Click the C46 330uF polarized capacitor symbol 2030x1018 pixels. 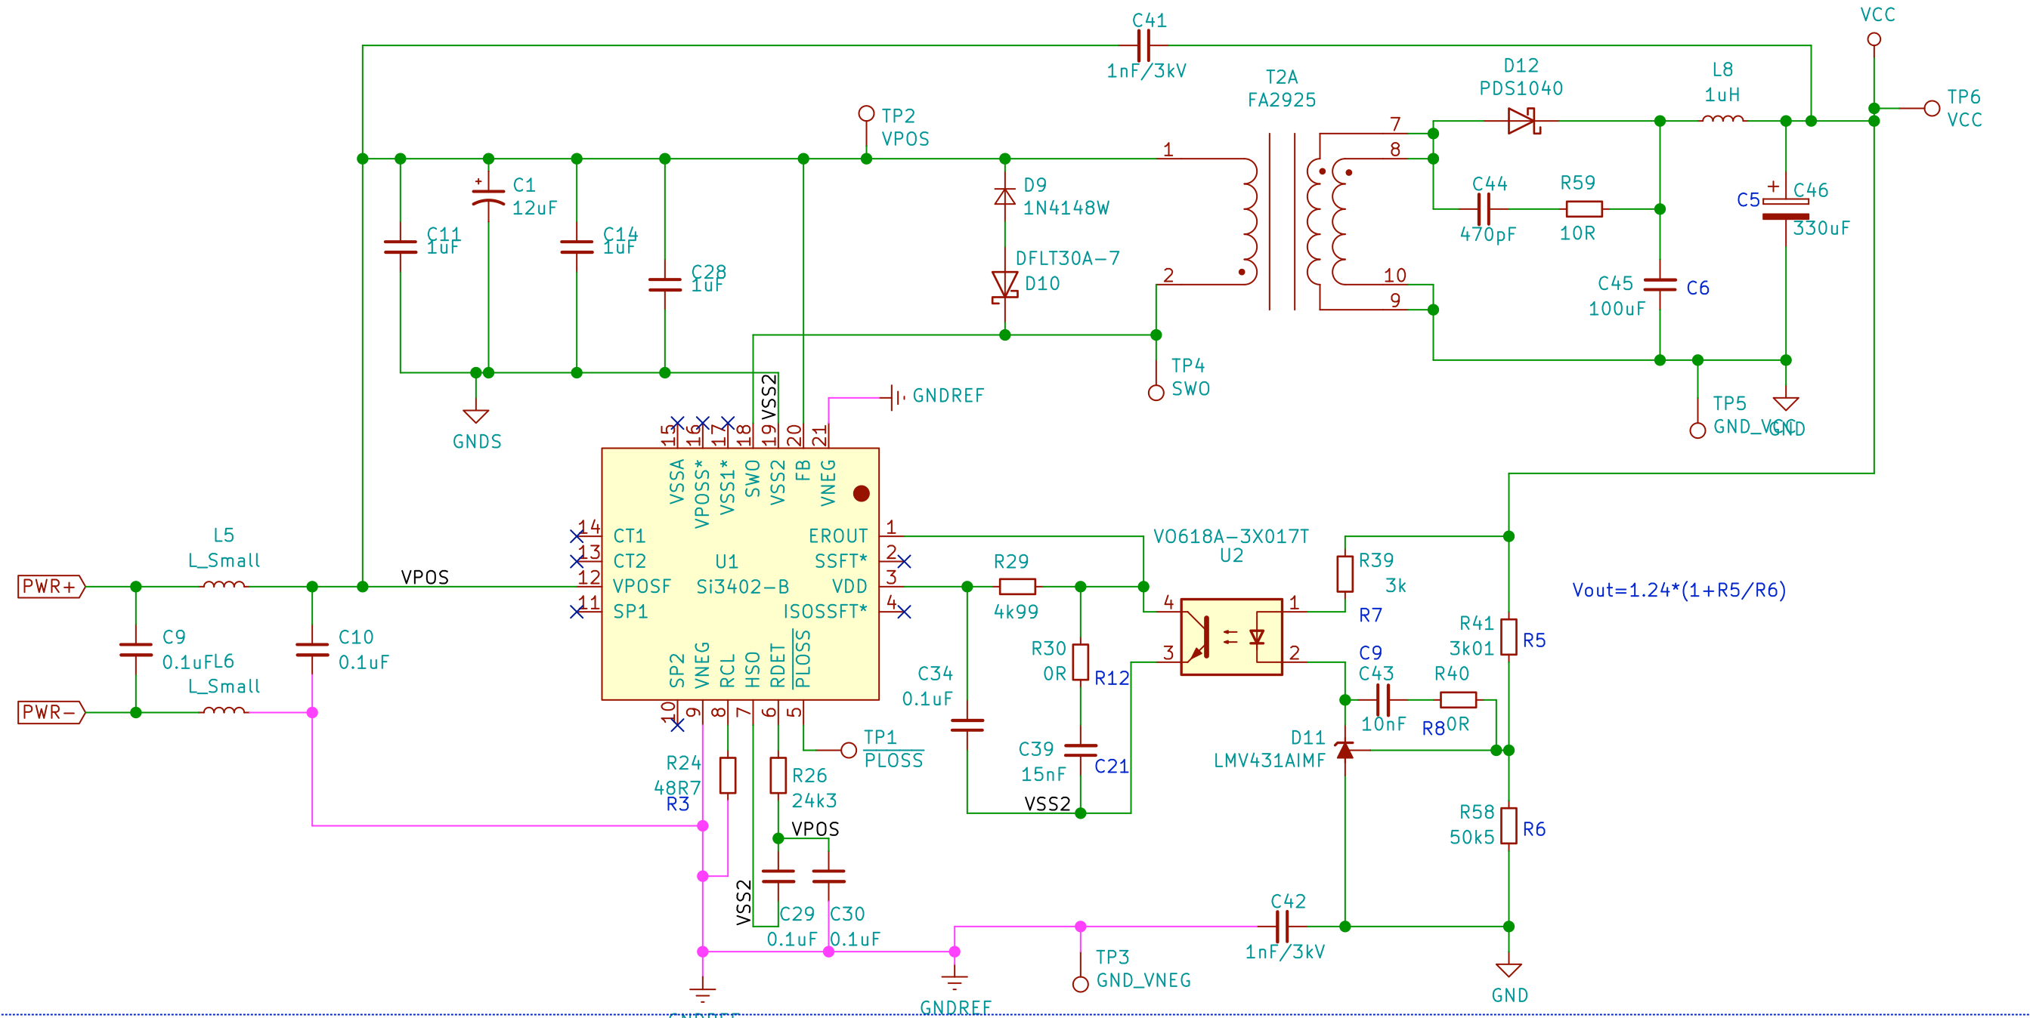(x=1786, y=207)
